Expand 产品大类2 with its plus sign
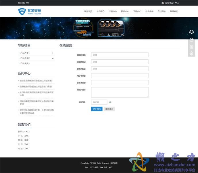This screenshot has height=173, width=198. tap(53, 58)
